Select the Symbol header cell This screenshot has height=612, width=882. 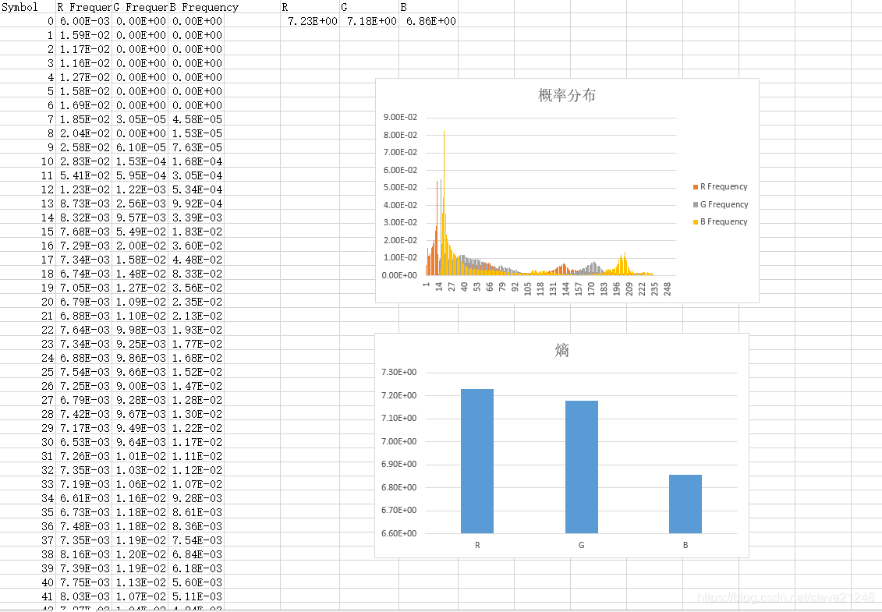(x=27, y=7)
